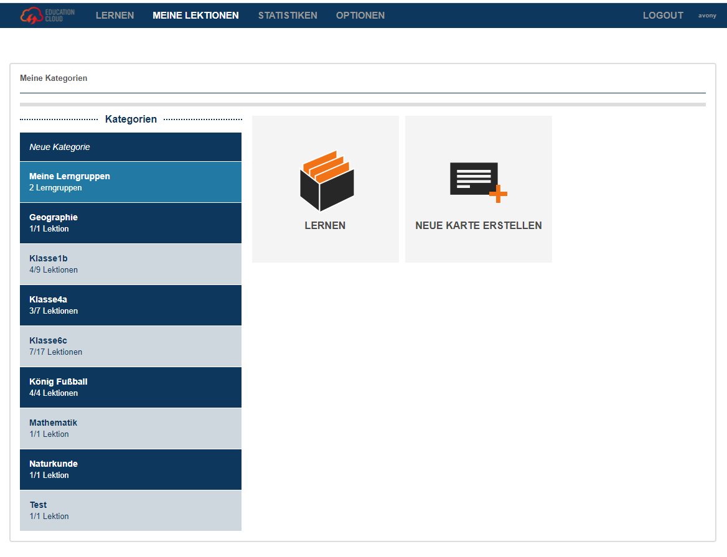Click the orange flashcard box icon

326,181
